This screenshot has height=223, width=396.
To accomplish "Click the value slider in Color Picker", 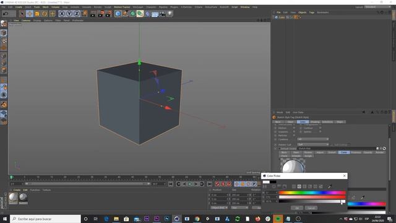I will click(x=312, y=201).
